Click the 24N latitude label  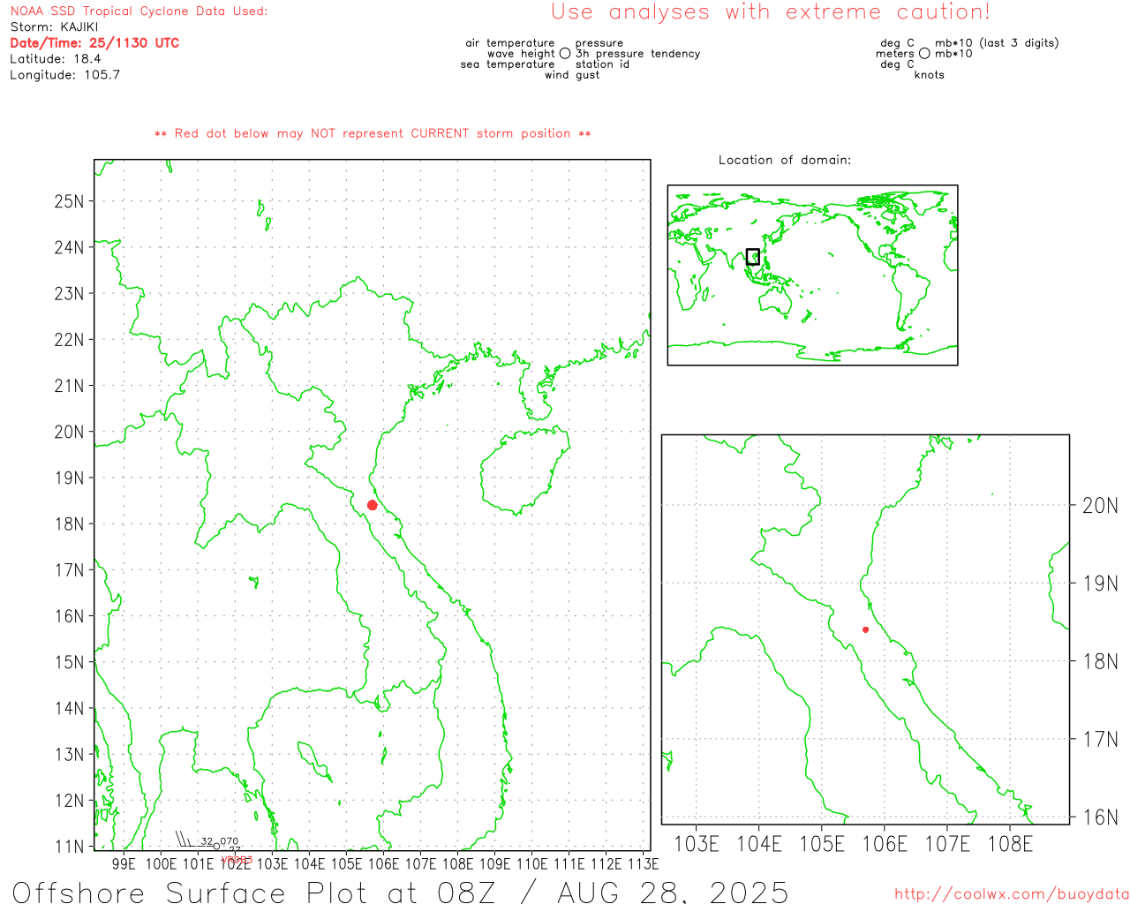click(69, 247)
